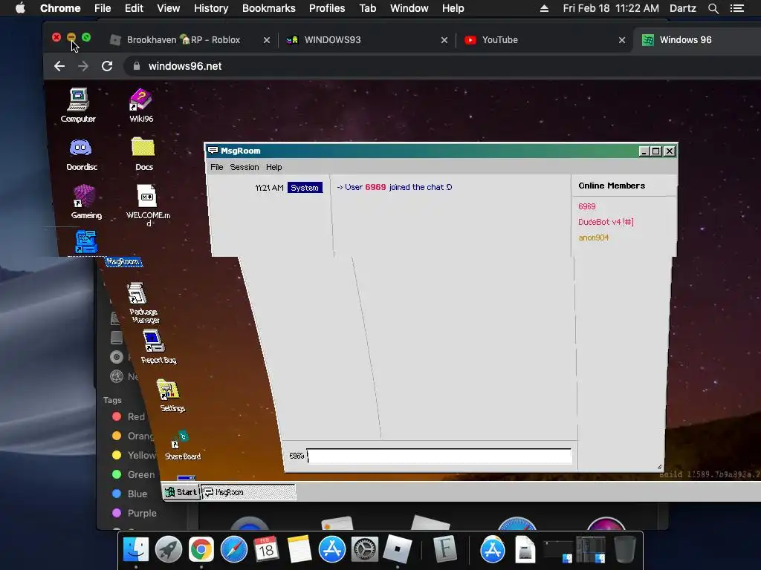Open Chrome from the Dock
Image resolution: width=761 pixels, height=570 pixels.
[201, 549]
